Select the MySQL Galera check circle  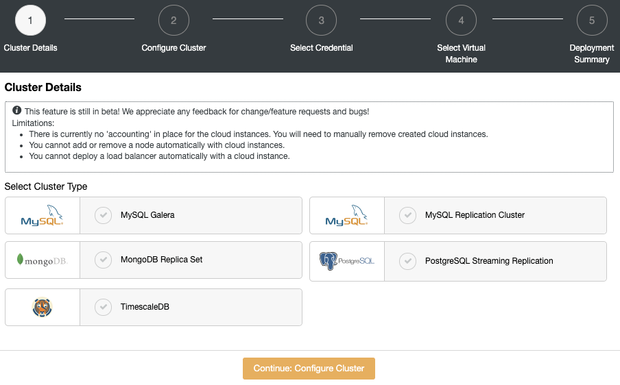[103, 215]
